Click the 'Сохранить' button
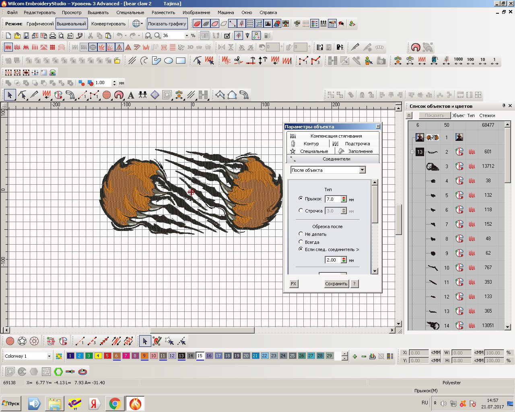Image resolution: width=515 pixels, height=412 pixels. click(336, 284)
